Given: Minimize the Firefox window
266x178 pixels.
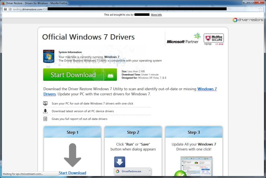Looking at the screenshot, I should point(246,2).
